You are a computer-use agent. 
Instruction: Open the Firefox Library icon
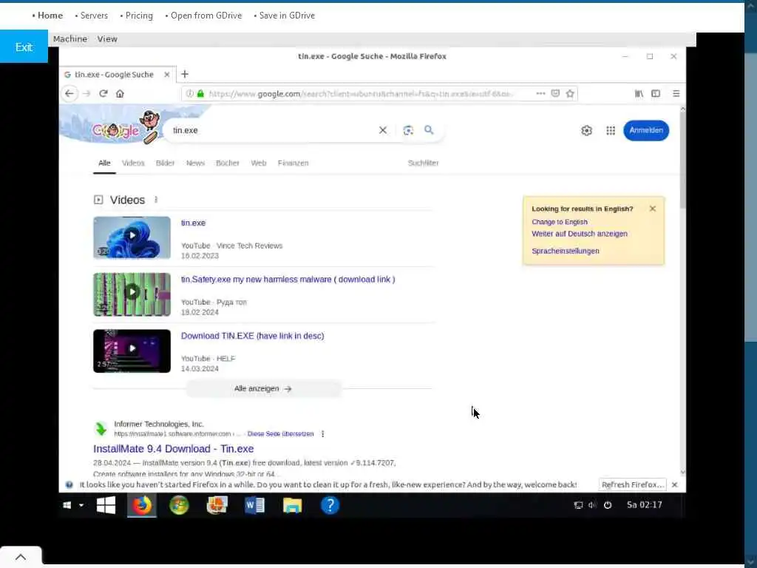click(639, 94)
